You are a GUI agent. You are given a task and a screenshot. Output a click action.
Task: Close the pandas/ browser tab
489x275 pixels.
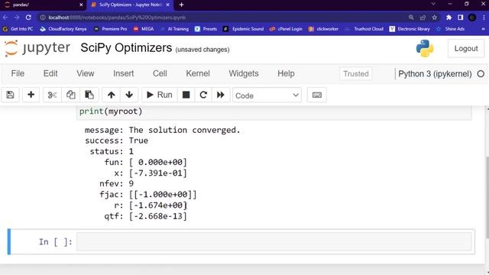click(81, 5)
